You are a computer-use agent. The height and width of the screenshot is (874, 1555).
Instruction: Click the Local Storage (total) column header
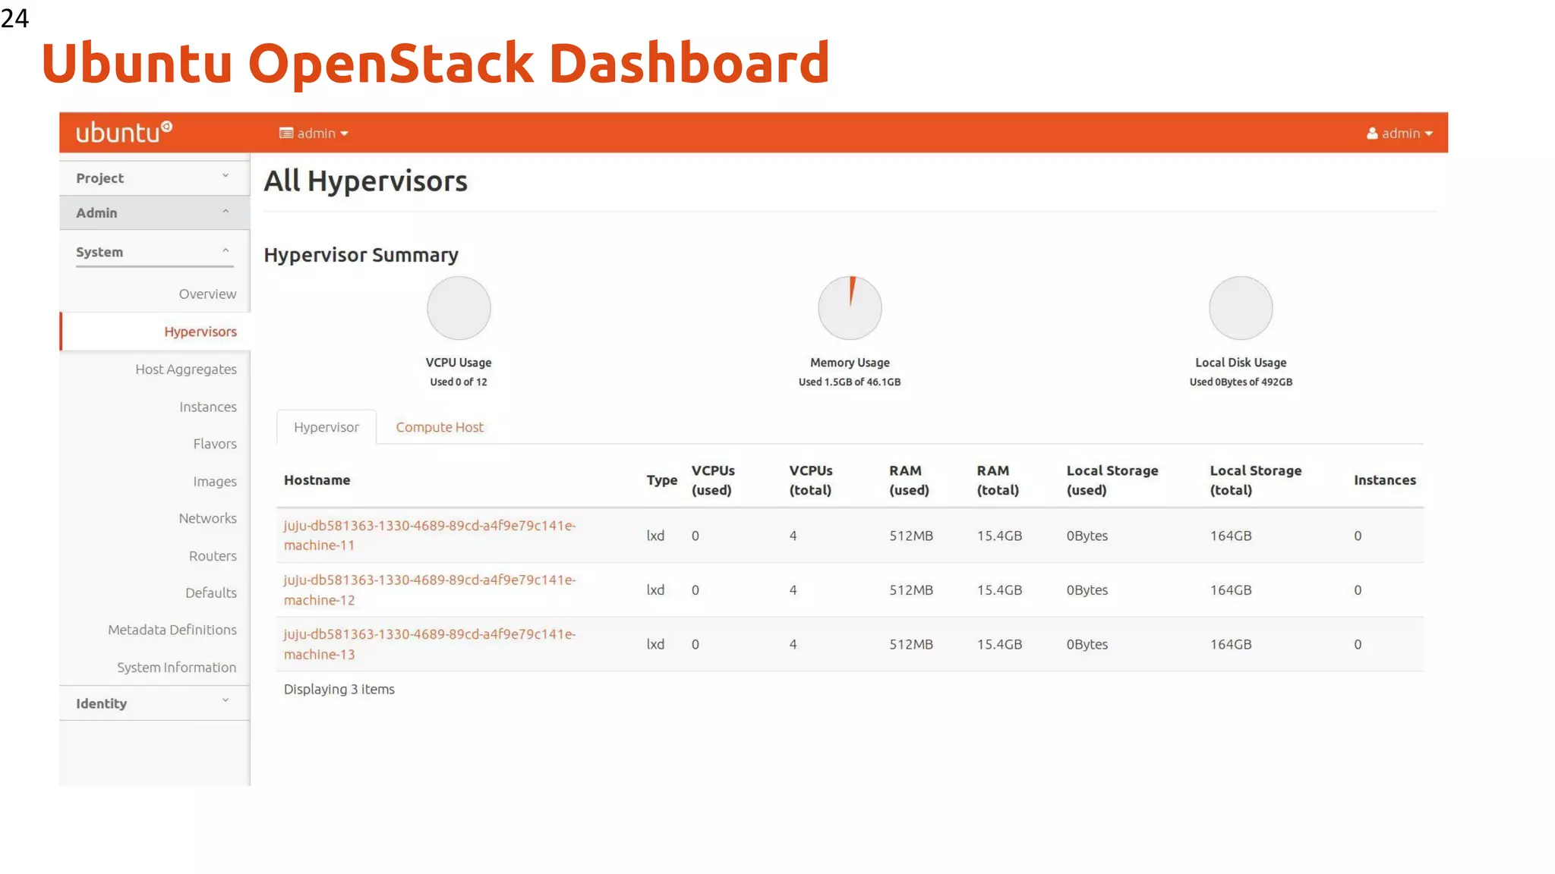1256,480
